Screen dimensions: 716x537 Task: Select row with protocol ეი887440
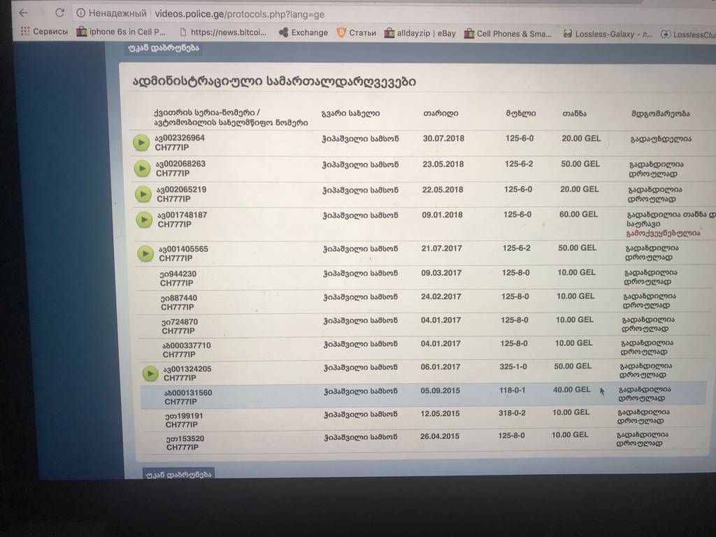[422, 302]
